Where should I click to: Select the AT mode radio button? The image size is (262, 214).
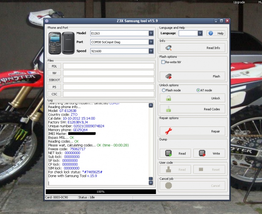[x=198, y=90]
